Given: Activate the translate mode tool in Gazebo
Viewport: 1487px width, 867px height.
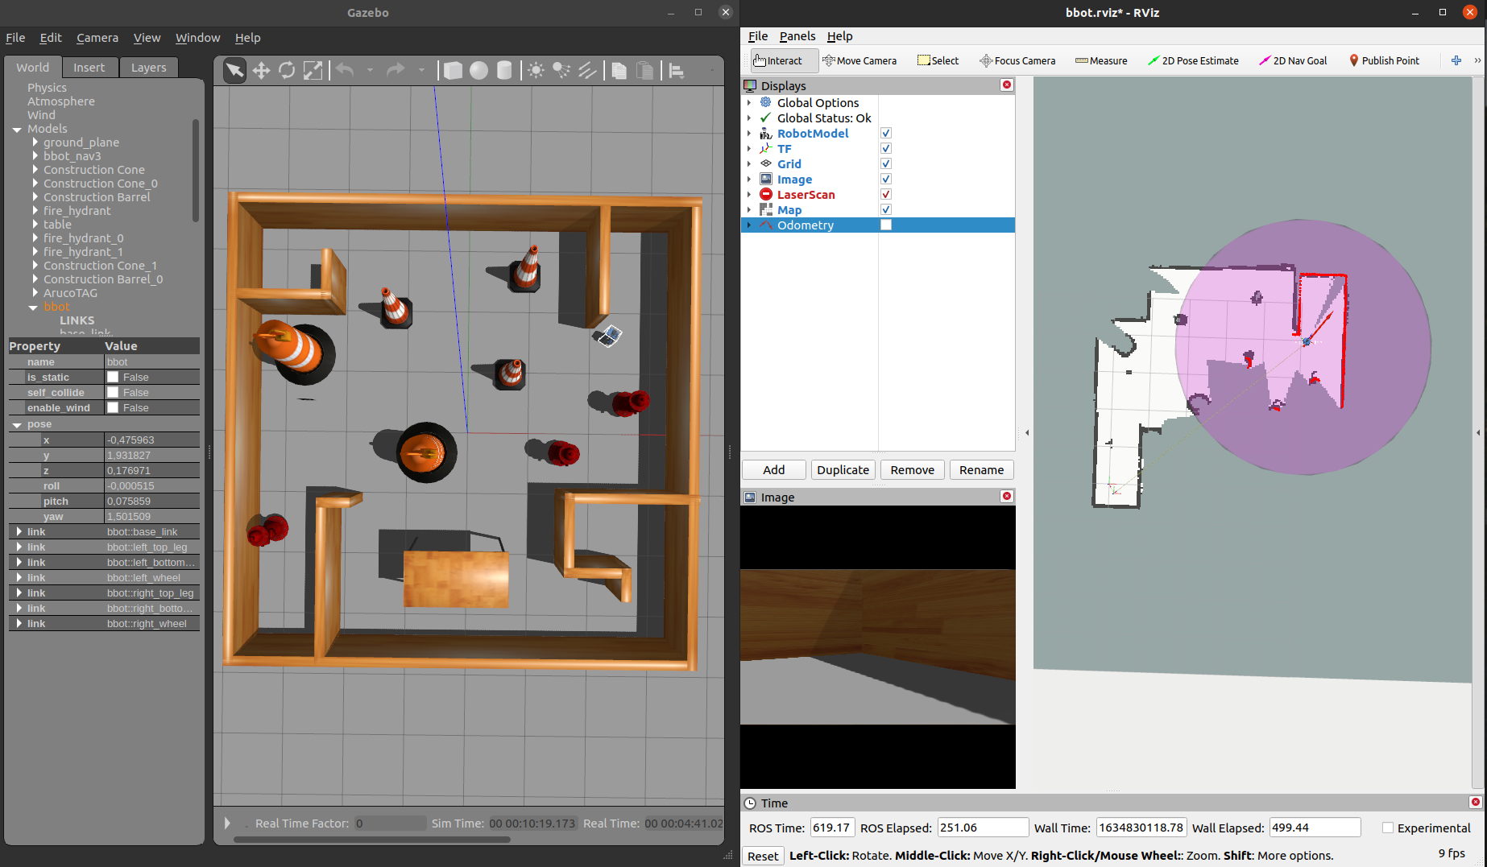Looking at the screenshot, I should [261, 71].
